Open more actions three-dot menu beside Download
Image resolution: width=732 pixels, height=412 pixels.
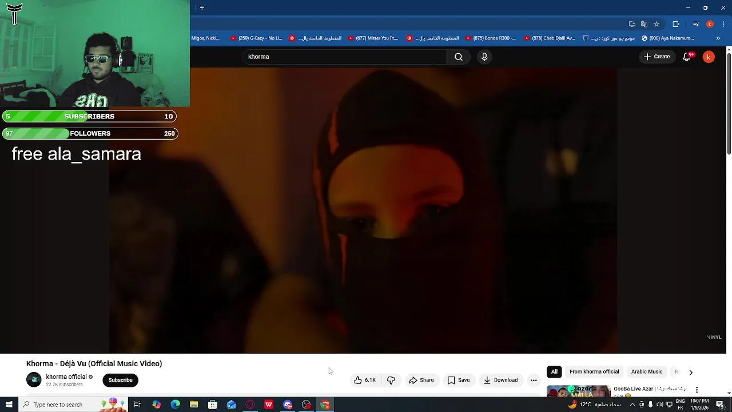point(534,380)
